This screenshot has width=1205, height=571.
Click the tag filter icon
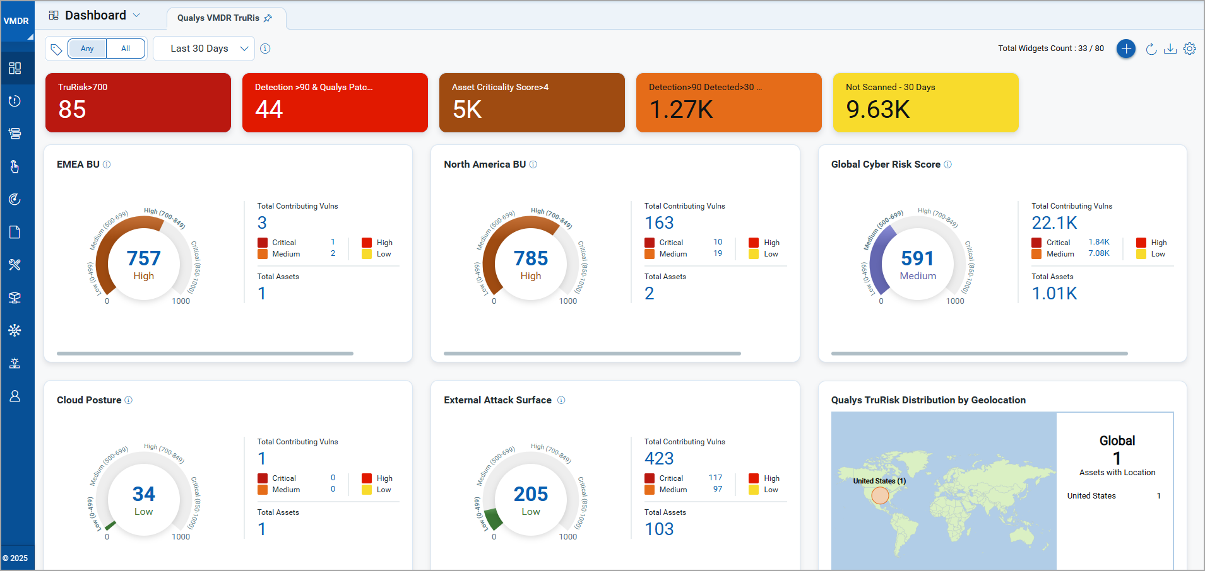56,49
